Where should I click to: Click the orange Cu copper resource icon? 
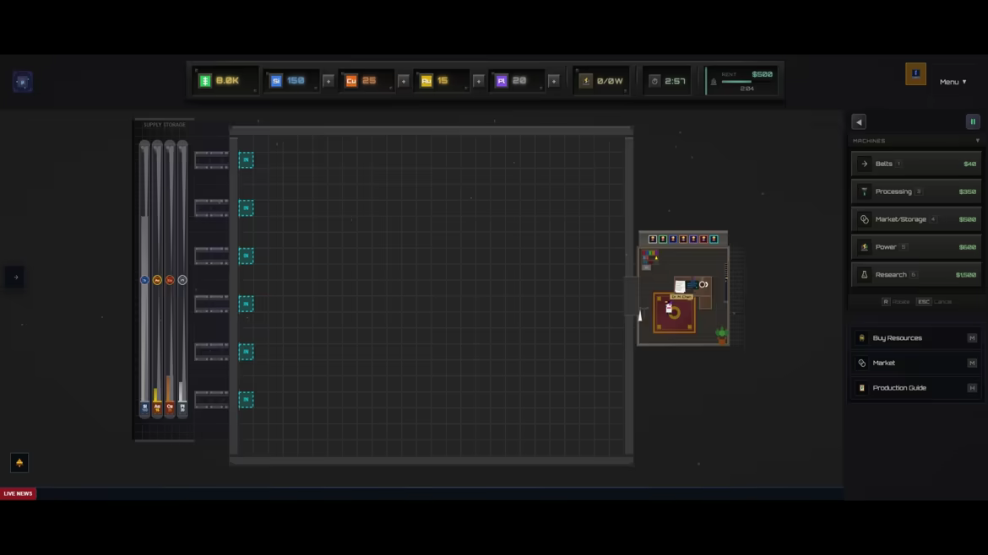click(x=351, y=80)
